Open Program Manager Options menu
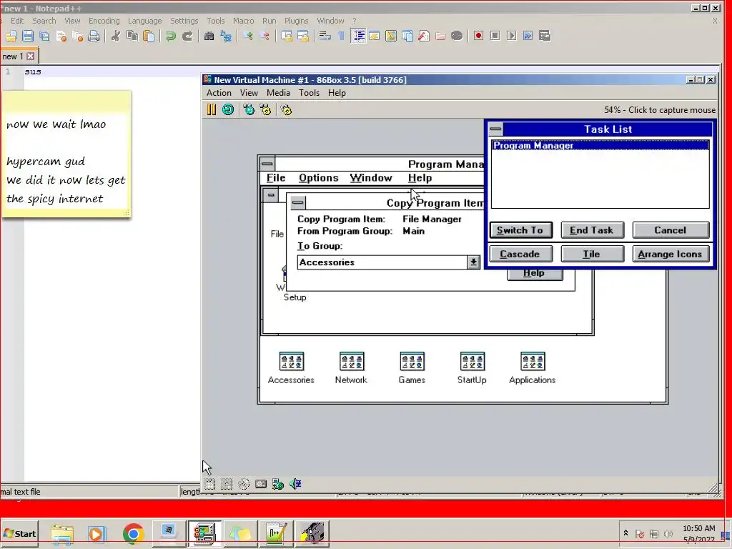 (x=318, y=178)
